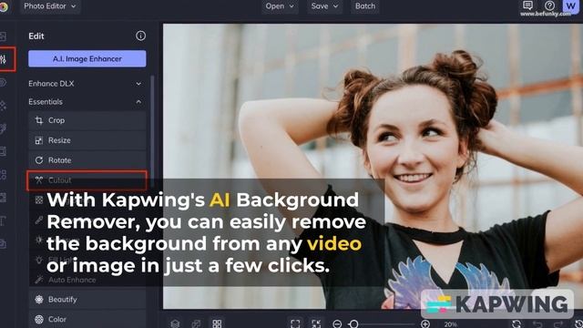This screenshot has height=328, width=583.
Task: Open the Beautify tool
Action: coord(87,300)
